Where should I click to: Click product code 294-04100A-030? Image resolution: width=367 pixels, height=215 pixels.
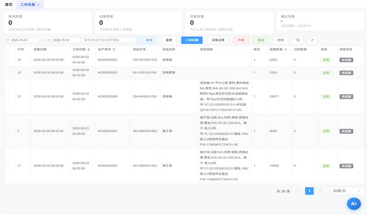coord(145,60)
